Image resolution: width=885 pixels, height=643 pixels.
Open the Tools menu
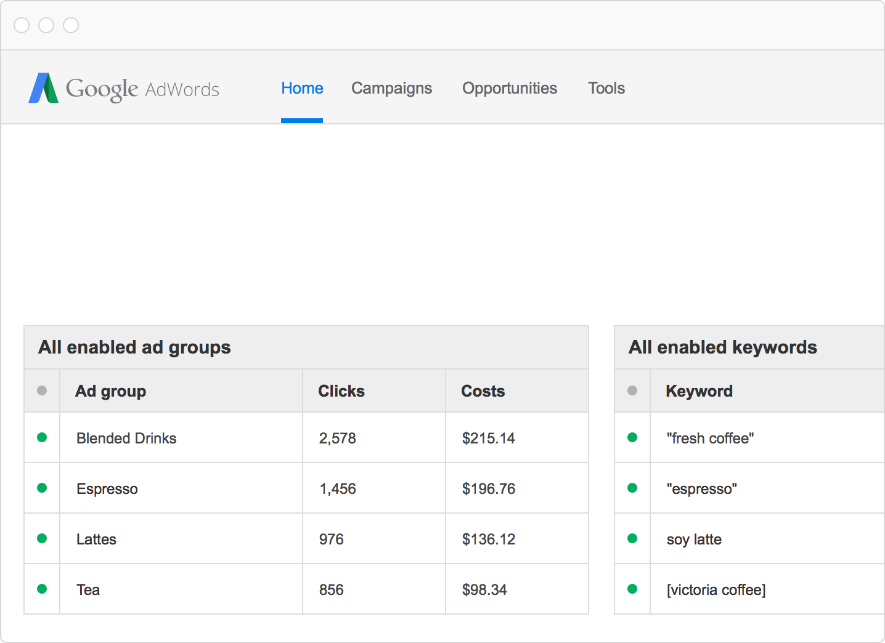[606, 88]
